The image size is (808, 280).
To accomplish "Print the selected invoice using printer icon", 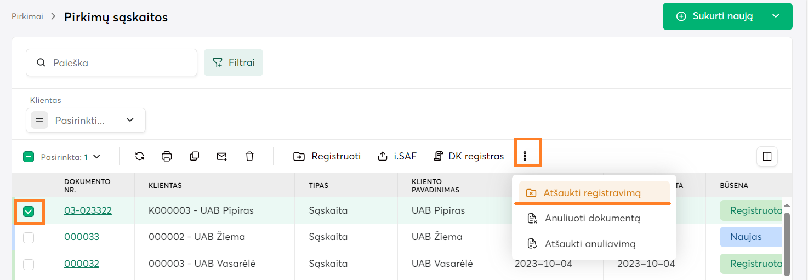I will pos(167,156).
